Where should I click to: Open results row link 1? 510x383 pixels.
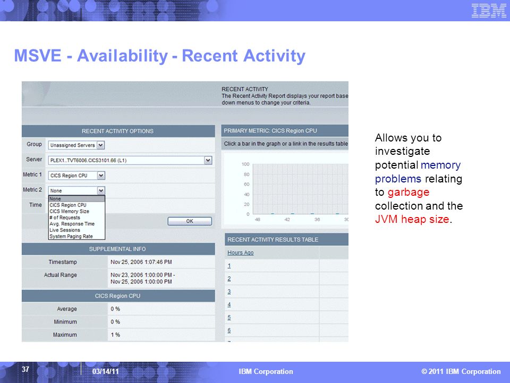point(229,266)
